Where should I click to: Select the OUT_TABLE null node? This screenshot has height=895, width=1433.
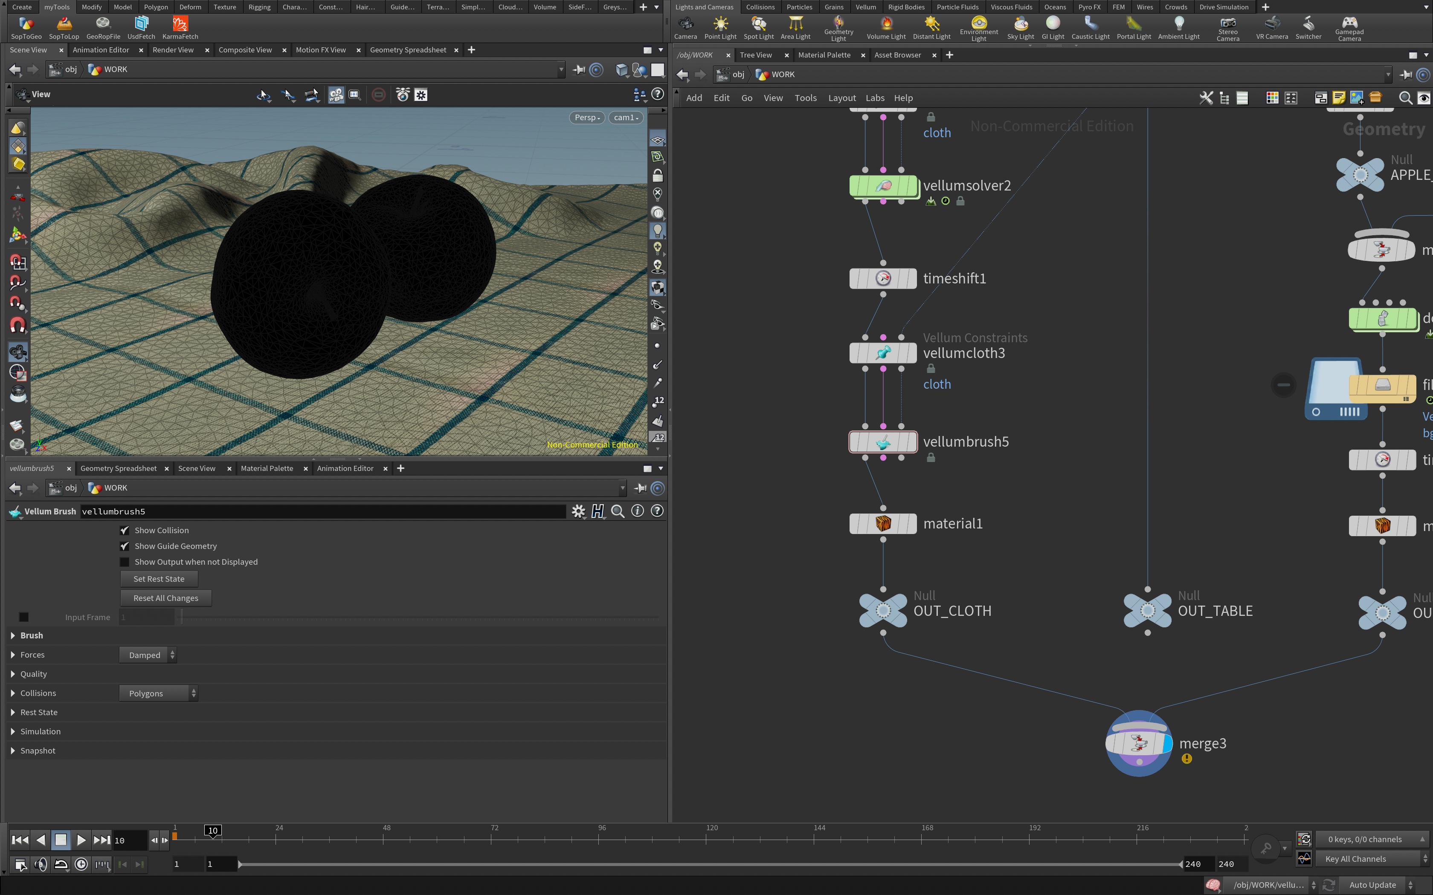click(x=1147, y=610)
